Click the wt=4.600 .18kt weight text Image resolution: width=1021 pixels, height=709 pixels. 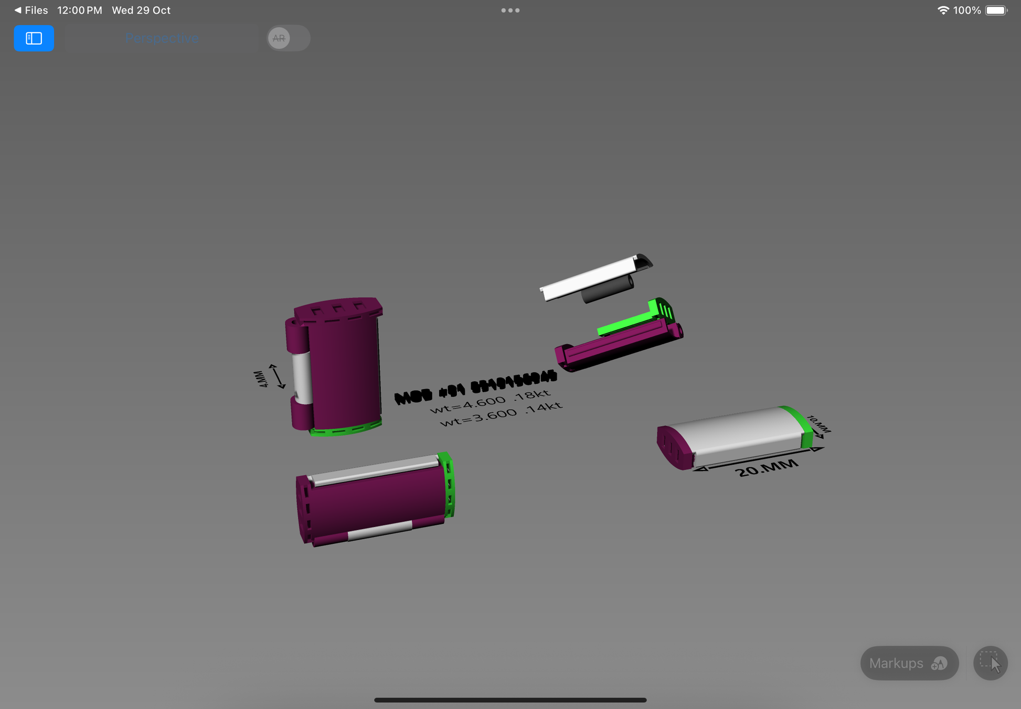(x=490, y=401)
